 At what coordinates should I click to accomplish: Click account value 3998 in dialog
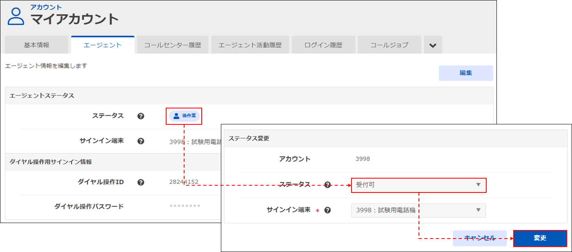tap(363, 159)
